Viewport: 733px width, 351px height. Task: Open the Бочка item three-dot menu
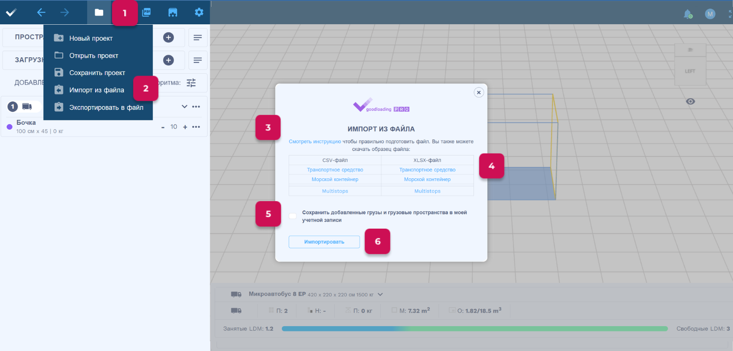click(196, 127)
